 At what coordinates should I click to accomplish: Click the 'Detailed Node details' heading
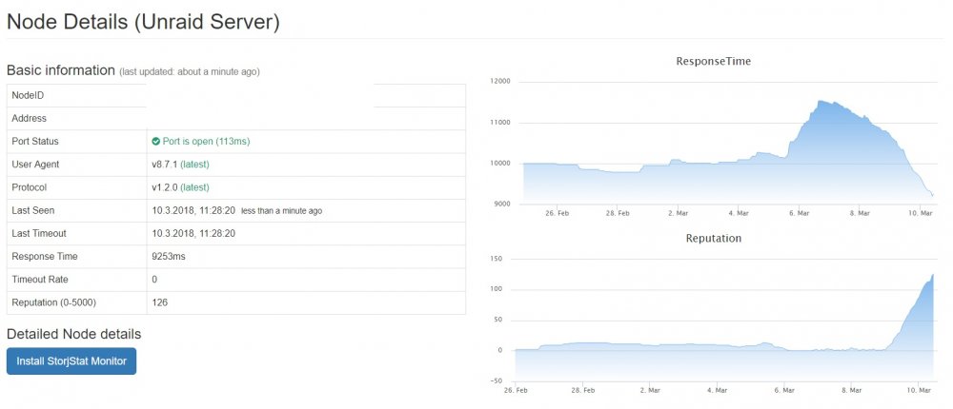coord(73,335)
